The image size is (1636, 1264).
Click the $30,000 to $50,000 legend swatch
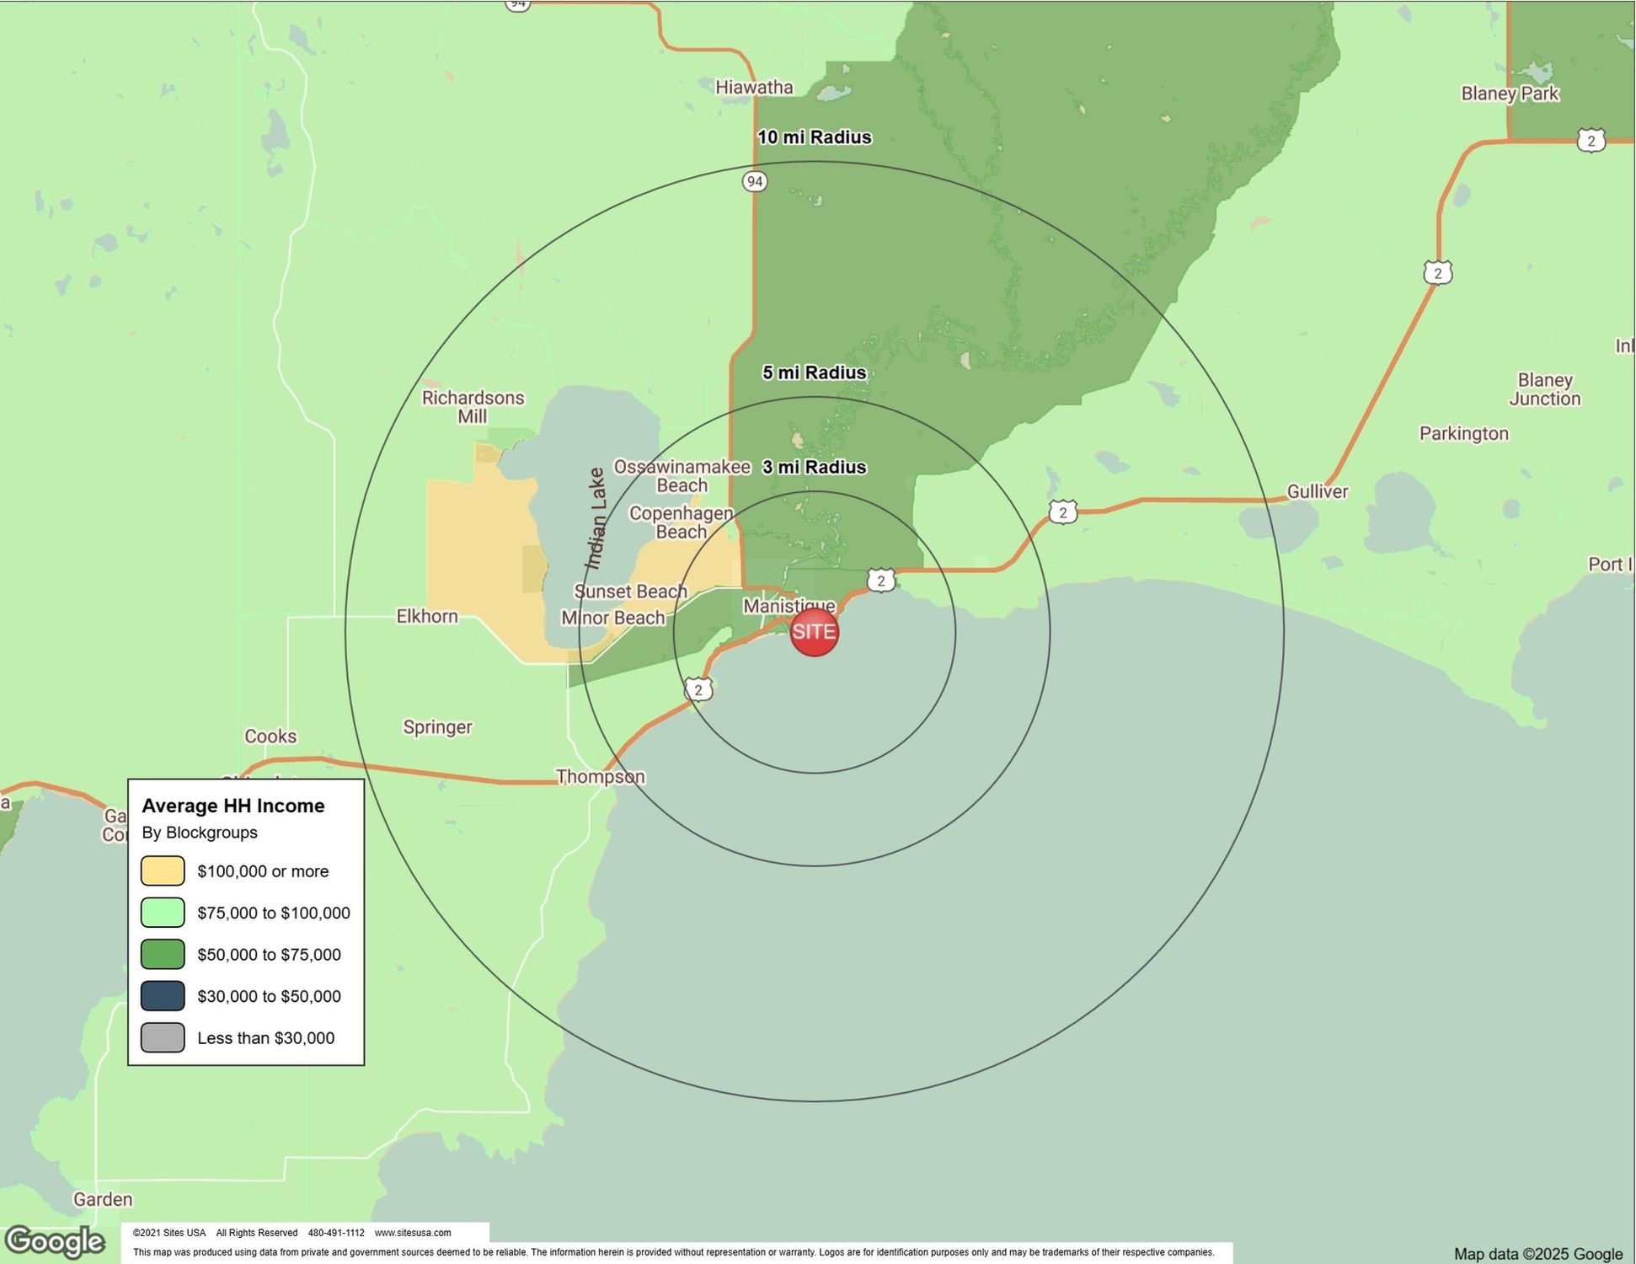[163, 996]
